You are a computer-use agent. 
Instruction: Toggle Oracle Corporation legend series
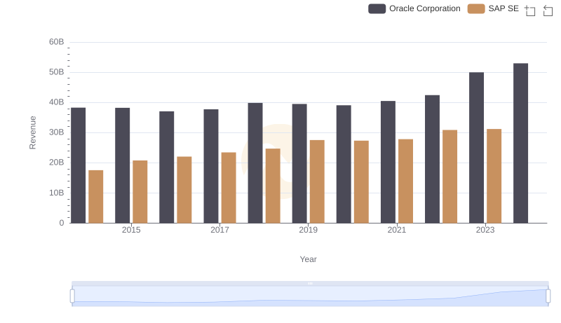tap(414, 8)
